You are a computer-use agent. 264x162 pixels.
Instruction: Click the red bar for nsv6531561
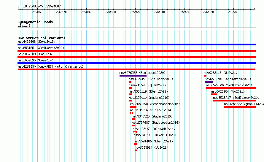click(136, 51)
